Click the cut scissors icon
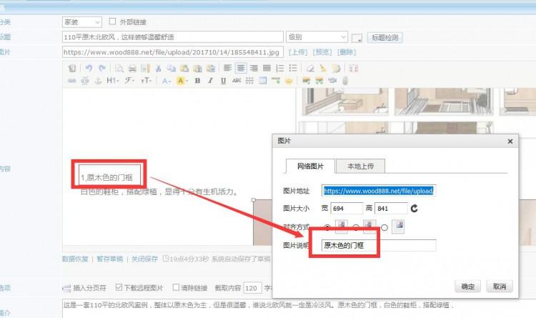The image size is (536, 318). [x=157, y=68]
